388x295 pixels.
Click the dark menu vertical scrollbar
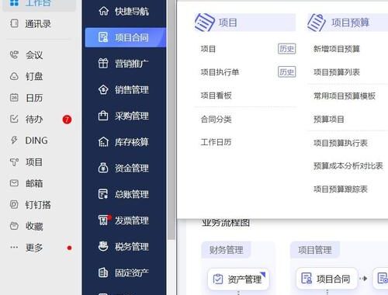coord(171,119)
